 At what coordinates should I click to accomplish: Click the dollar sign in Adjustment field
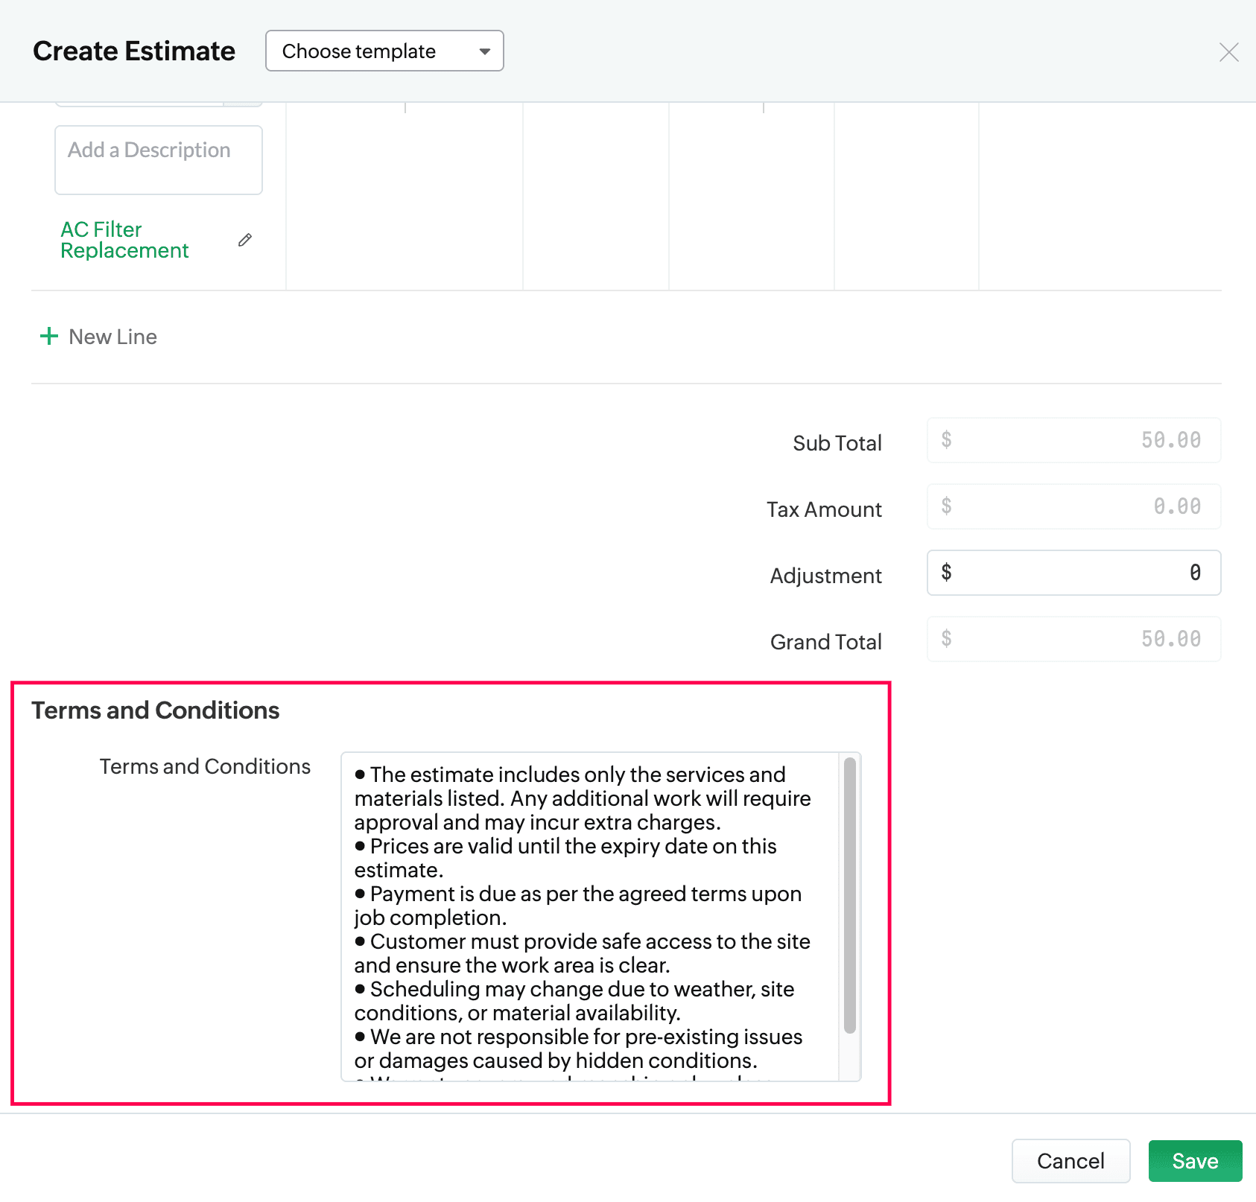click(946, 572)
